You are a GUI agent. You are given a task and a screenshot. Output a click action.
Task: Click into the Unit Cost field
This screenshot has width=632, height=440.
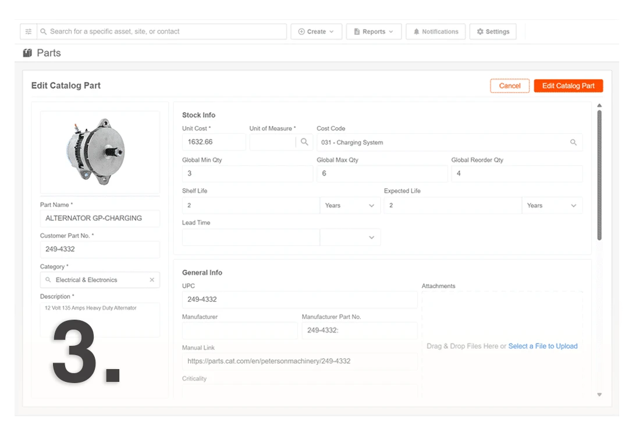tap(214, 142)
